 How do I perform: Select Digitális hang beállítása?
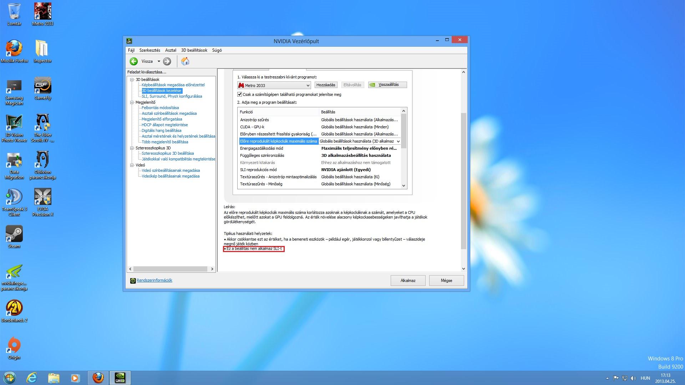162,130
